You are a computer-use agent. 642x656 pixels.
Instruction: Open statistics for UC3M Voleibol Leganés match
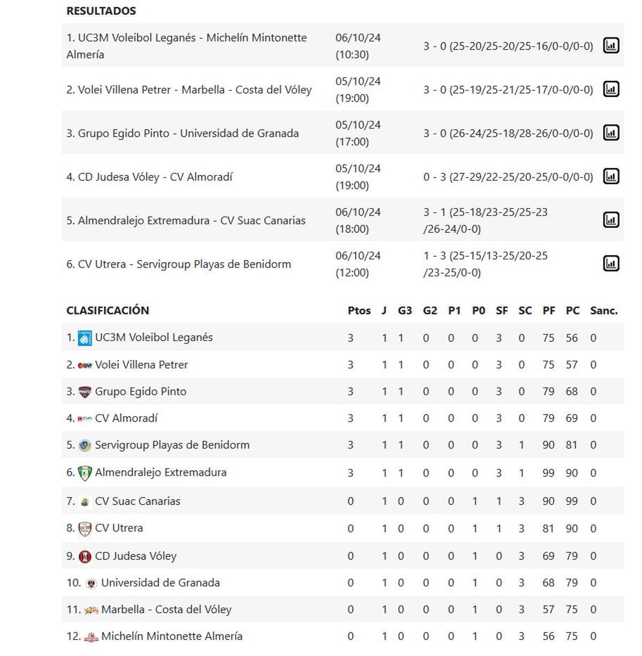pyautogui.click(x=610, y=46)
